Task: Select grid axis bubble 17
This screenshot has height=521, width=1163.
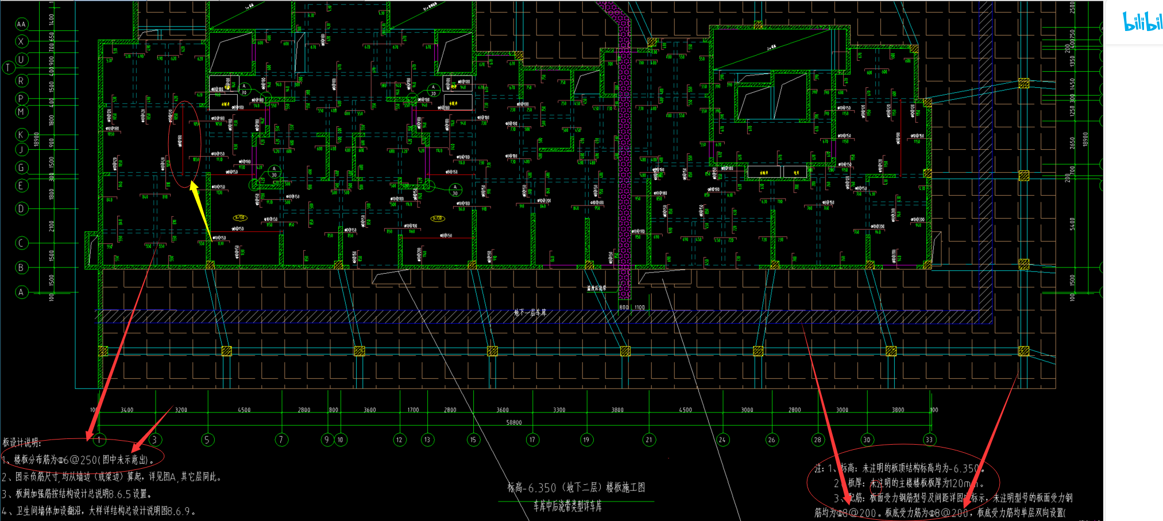Action: pos(532,440)
